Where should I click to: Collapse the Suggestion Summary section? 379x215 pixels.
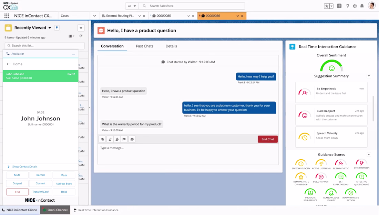369,76
